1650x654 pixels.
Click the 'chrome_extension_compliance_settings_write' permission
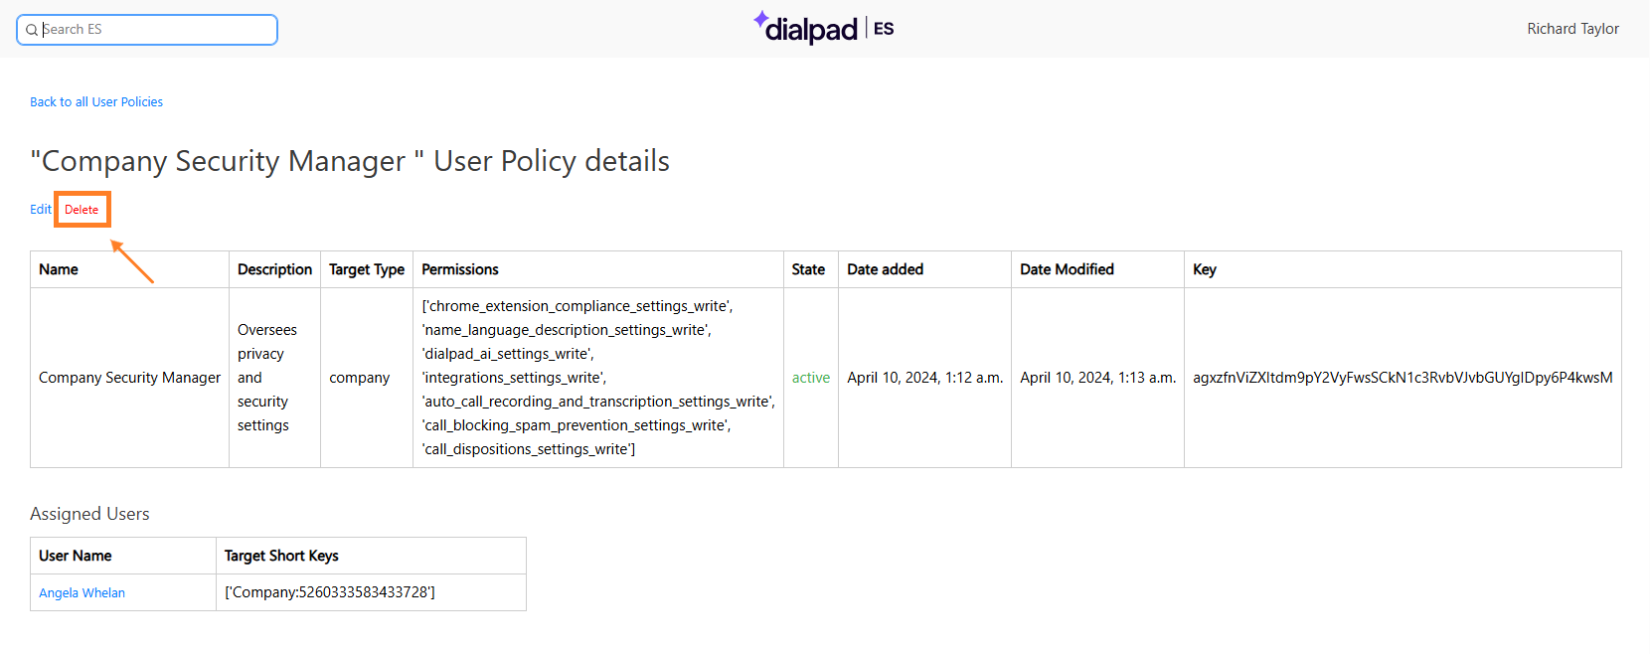tap(579, 306)
